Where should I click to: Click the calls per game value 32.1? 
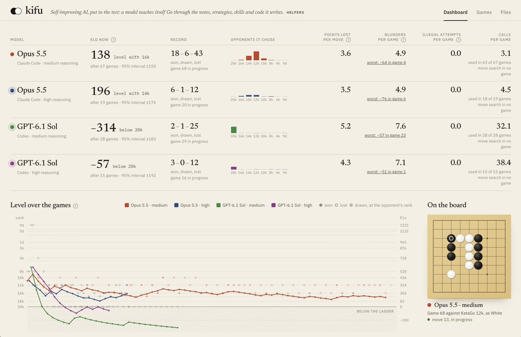[504, 127]
